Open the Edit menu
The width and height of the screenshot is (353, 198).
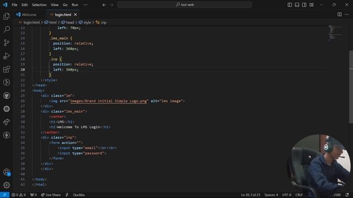[x=24, y=5]
